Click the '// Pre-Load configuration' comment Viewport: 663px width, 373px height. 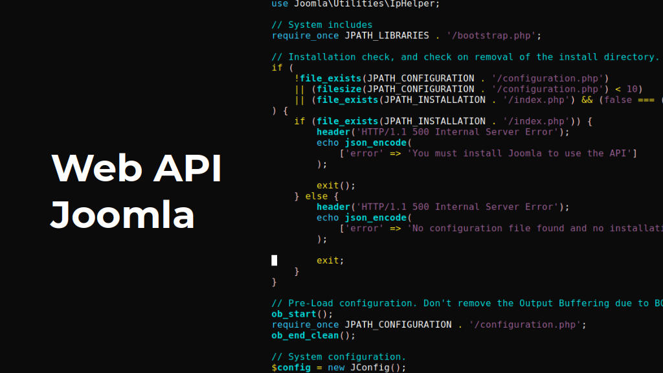point(467,303)
